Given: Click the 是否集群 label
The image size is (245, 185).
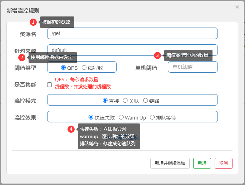Looking at the screenshot, I should 25,85.
